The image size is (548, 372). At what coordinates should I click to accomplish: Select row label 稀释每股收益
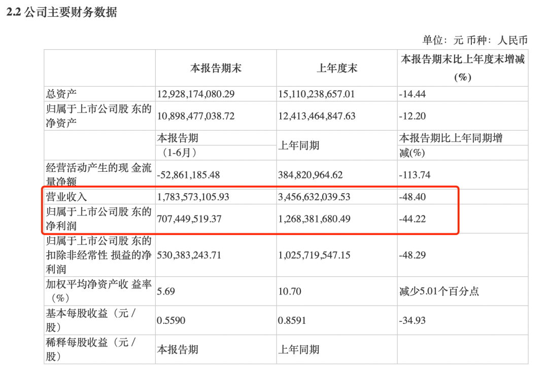click(x=91, y=350)
